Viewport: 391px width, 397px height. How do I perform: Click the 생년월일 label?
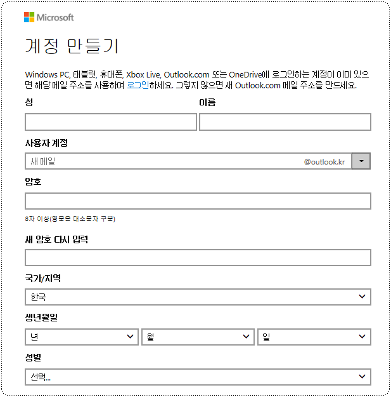(x=41, y=317)
